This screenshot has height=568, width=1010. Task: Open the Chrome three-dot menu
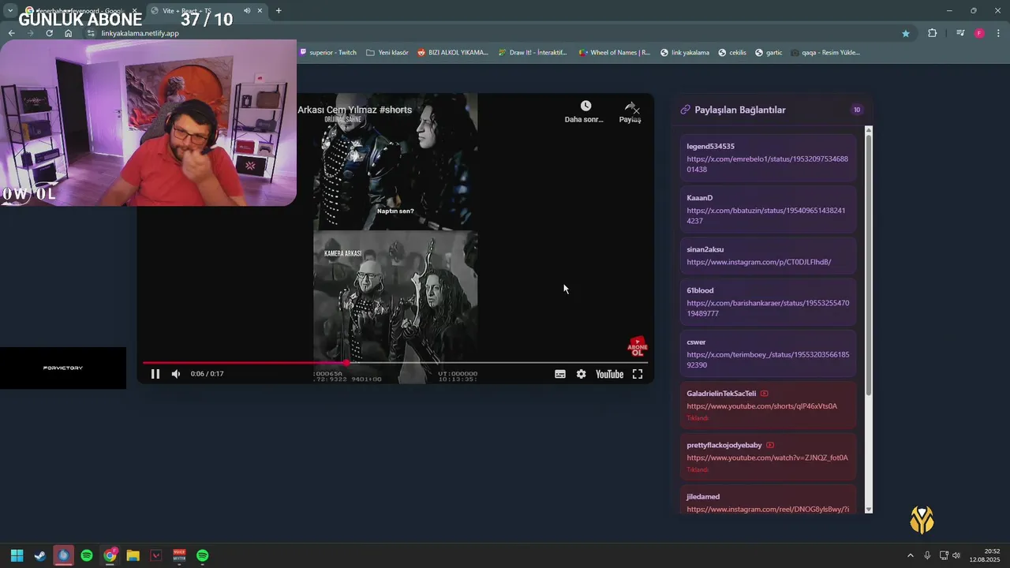[x=999, y=33]
